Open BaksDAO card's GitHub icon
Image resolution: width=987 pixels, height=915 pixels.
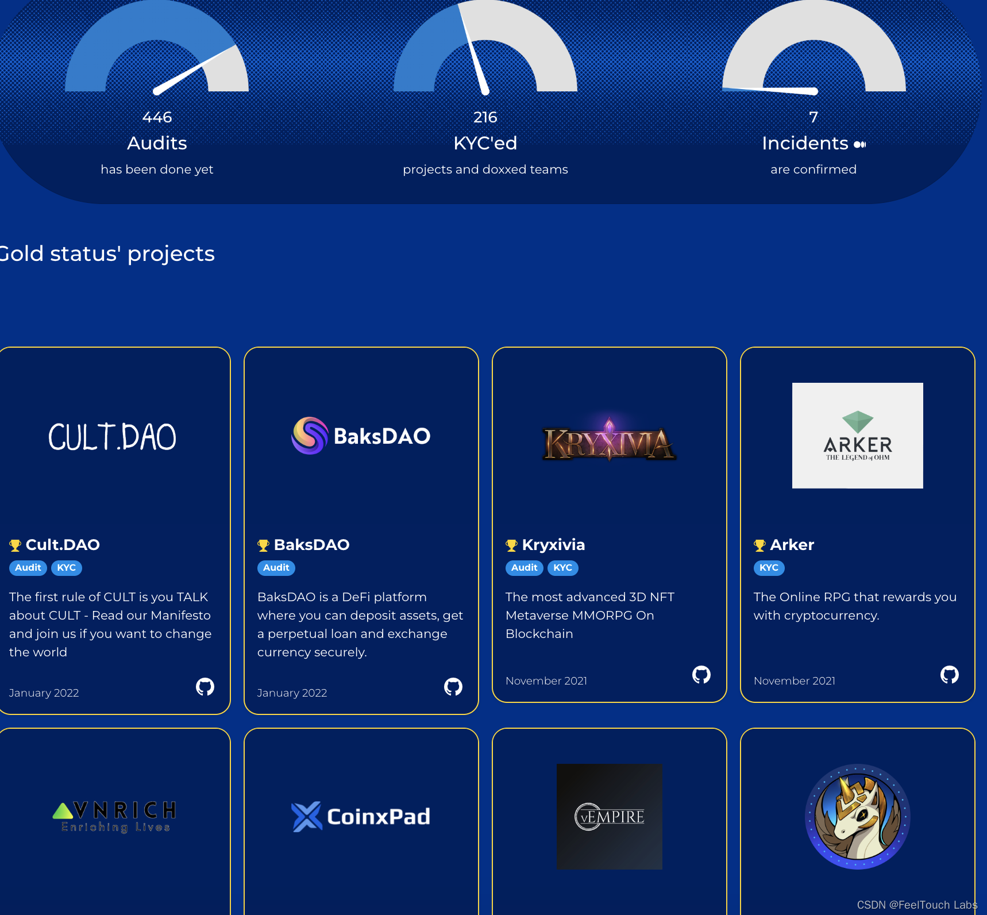[453, 686]
